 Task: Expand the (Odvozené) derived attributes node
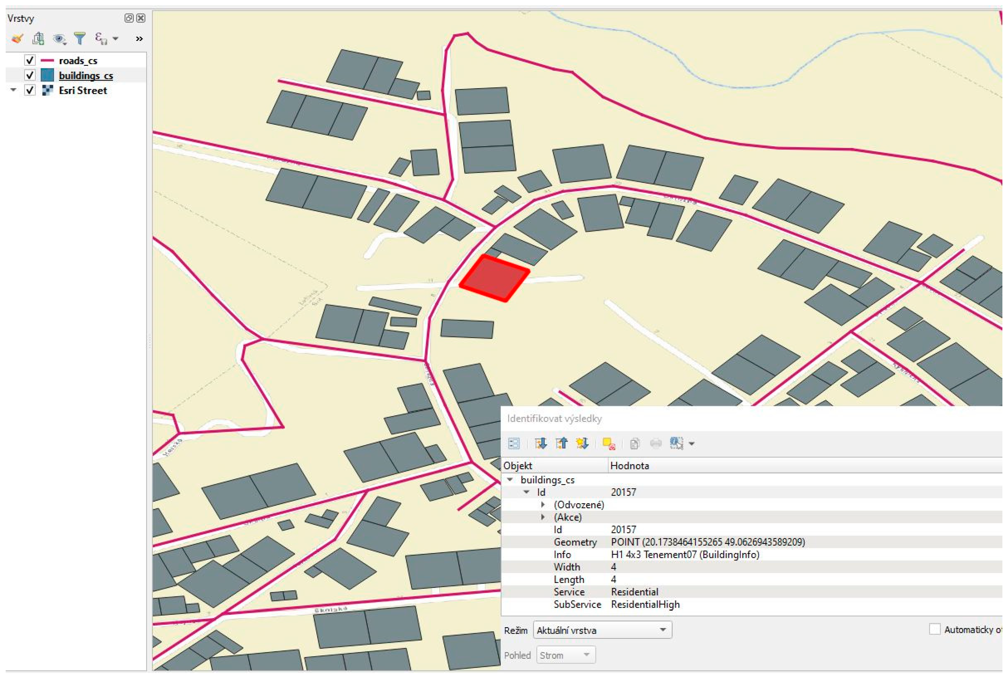(543, 504)
